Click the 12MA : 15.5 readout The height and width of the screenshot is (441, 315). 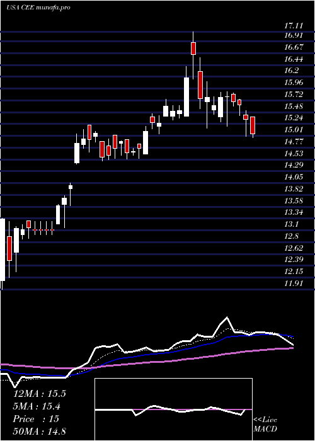tap(39, 394)
